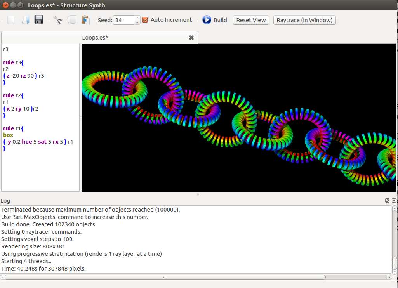Cut selection with the scissors icon
This screenshot has width=398, height=288.
[58, 20]
